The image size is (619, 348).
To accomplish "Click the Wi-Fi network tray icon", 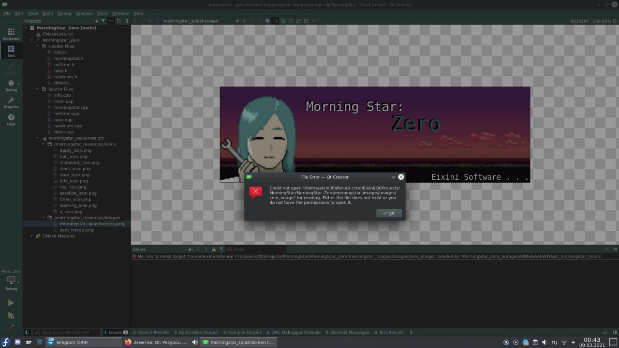I will (564, 342).
